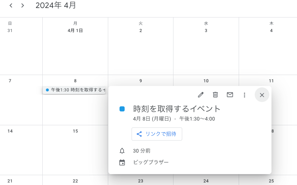
Task: Click the リンクで招待 button
Action: pyautogui.click(x=157, y=134)
